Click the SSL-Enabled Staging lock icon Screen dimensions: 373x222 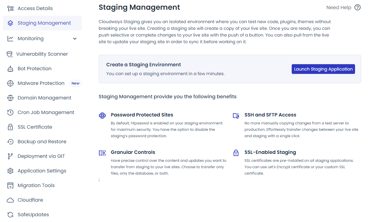tap(236, 153)
